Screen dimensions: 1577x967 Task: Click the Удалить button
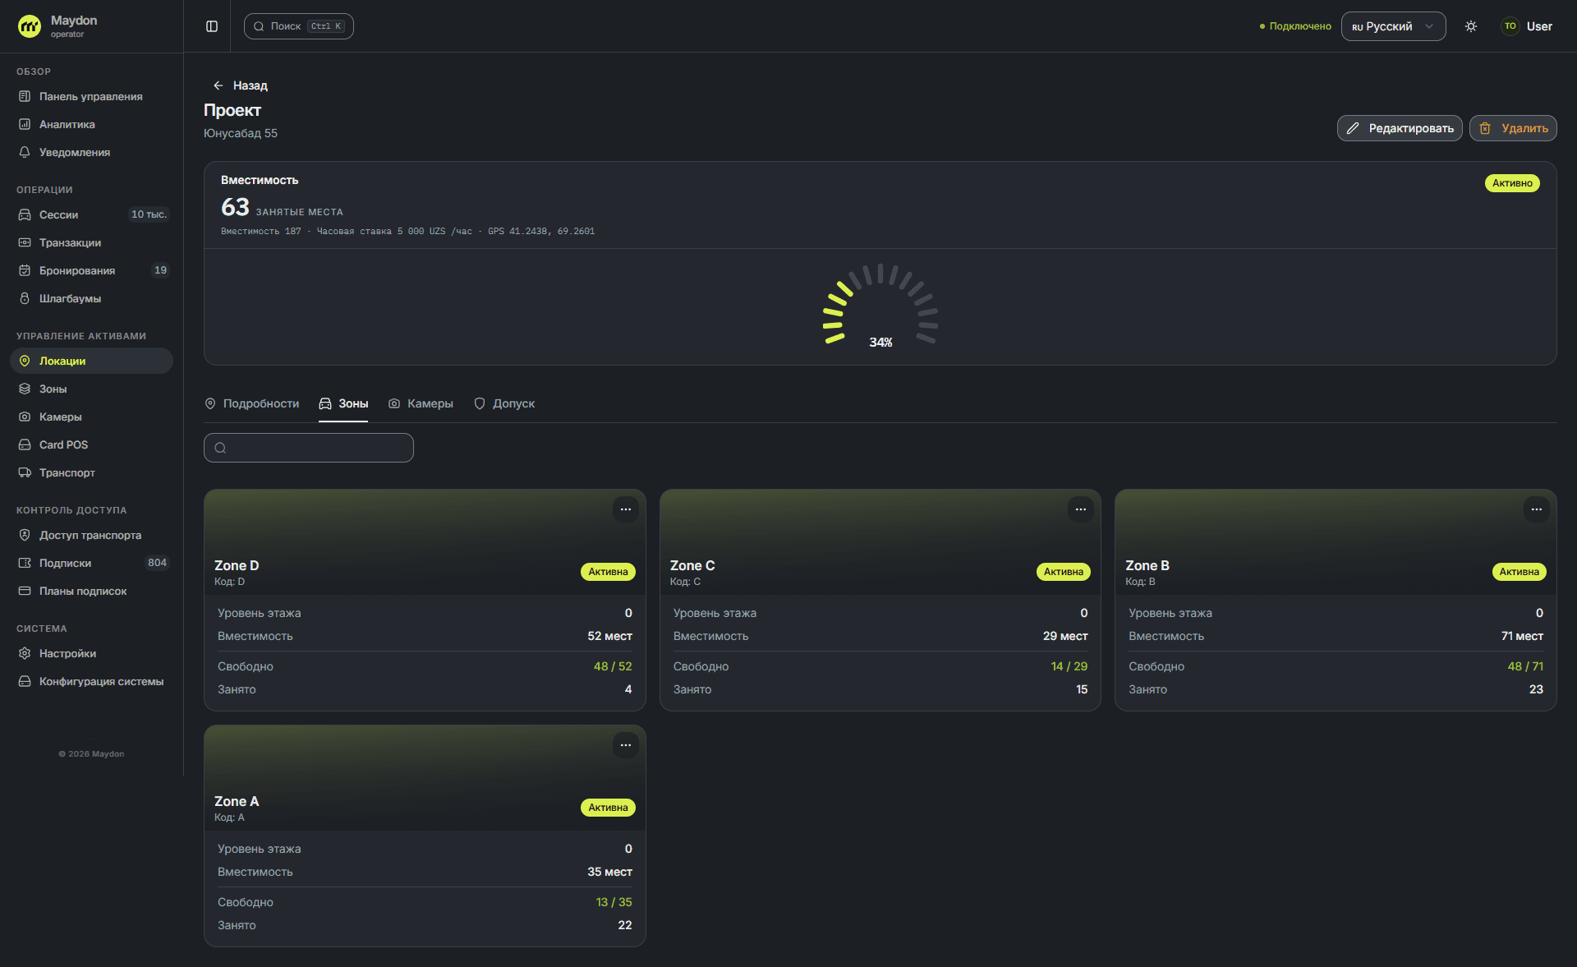pyautogui.click(x=1513, y=128)
